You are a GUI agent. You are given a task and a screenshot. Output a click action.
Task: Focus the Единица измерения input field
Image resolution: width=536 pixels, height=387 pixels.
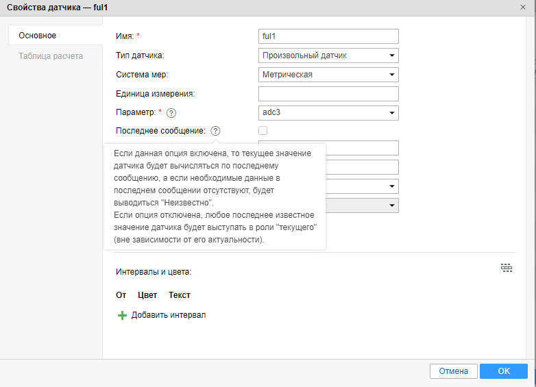pos(328,94)
